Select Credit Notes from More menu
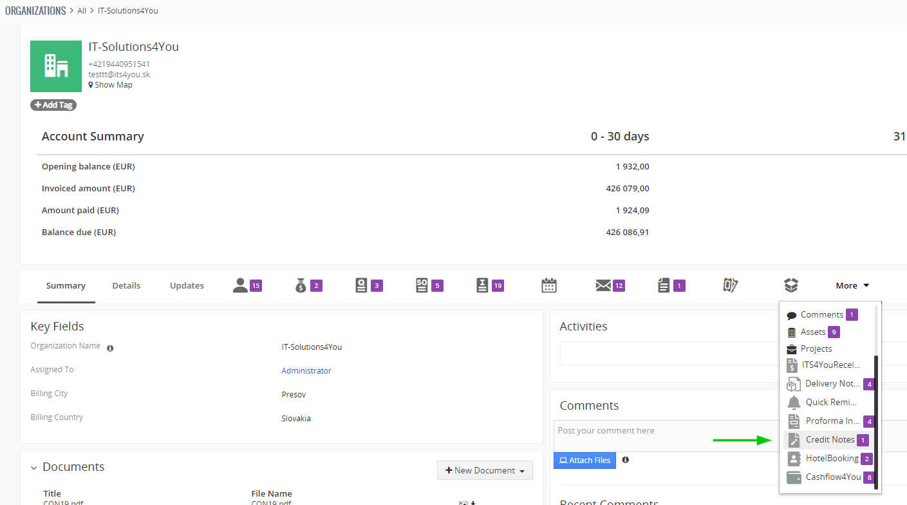This screenshot has width=907, height=505. click(830, 440)
